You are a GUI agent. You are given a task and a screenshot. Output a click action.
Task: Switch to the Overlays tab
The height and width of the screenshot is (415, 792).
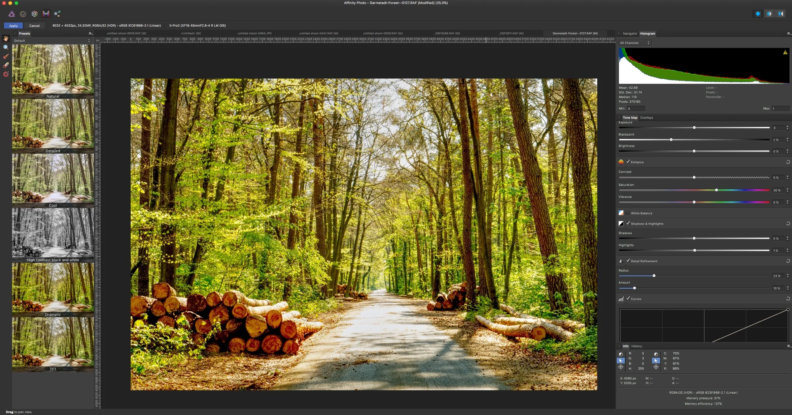click(x=646, y=117)
